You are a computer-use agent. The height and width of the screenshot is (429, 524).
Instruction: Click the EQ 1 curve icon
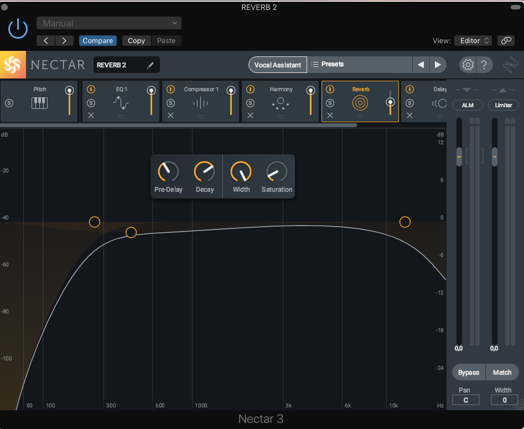pyautogui.click(x=121, y=103)
